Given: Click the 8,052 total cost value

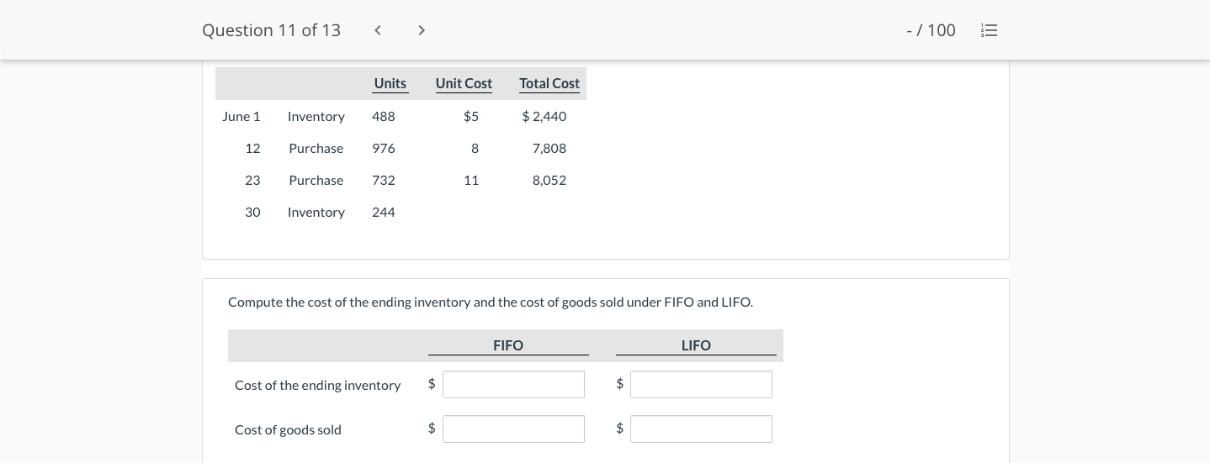Looking at the screenshot, I should tap(549, 180).
